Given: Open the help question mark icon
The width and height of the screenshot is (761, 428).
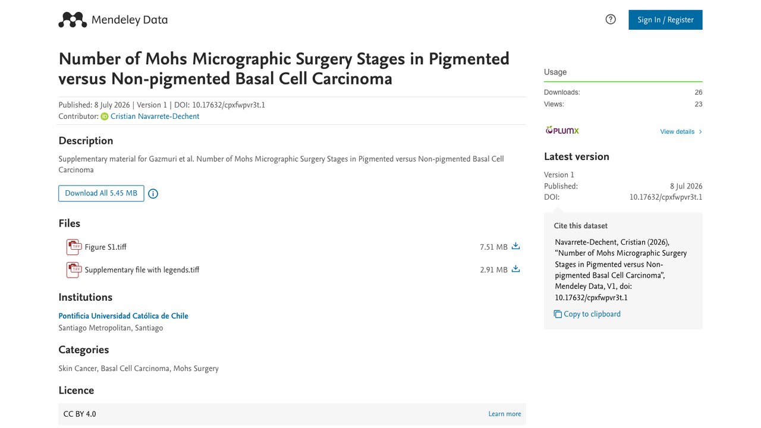Looking at the screenshot, I should pos(611,20).
